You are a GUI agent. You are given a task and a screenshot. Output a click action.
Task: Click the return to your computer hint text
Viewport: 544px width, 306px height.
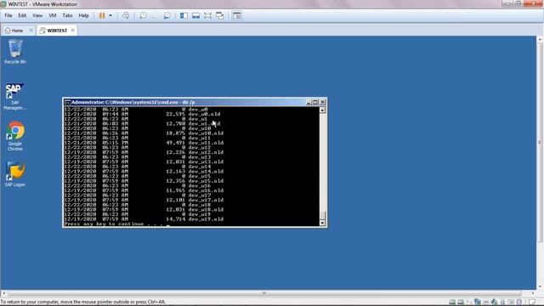(x=83, y=302)
